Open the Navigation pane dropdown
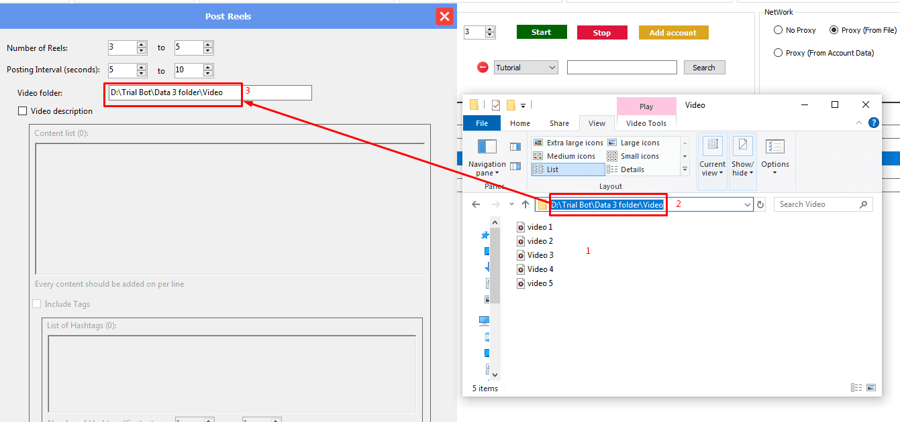This screenshot has width=900, height=422. [x=487, y=157]
